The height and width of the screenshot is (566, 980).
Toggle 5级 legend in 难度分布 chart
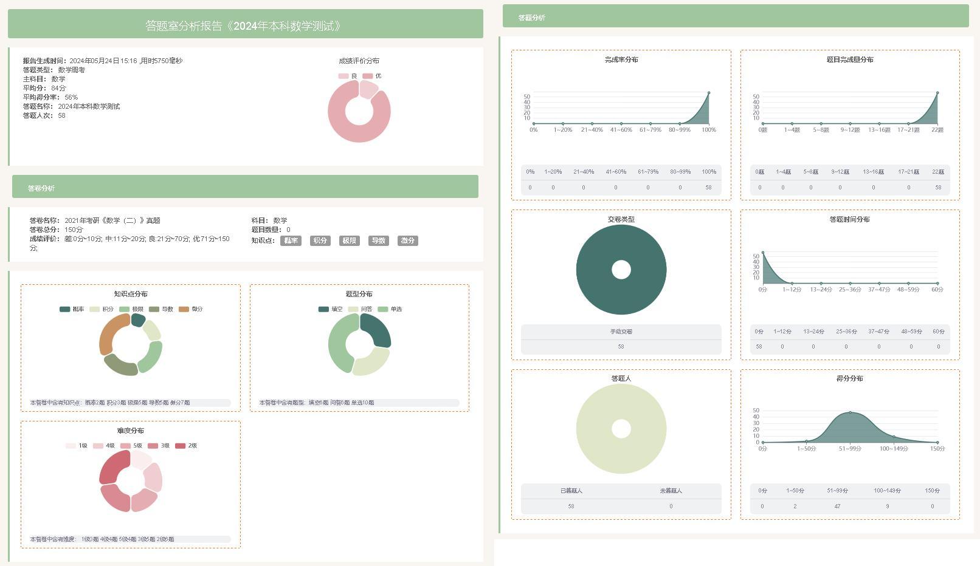tap(131, 446)
